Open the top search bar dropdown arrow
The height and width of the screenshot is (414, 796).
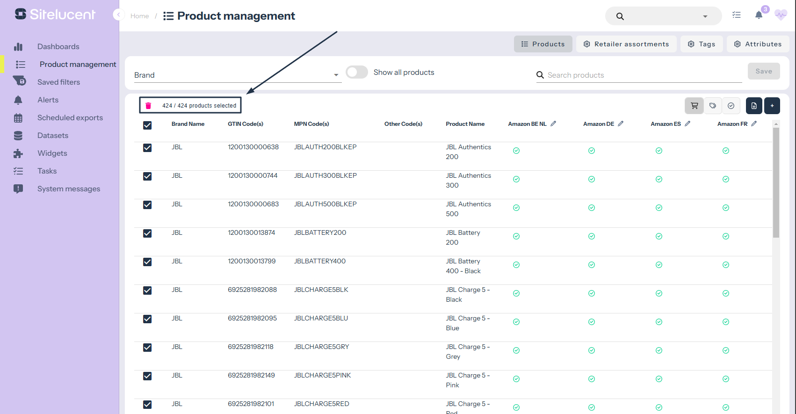(705, 16)
